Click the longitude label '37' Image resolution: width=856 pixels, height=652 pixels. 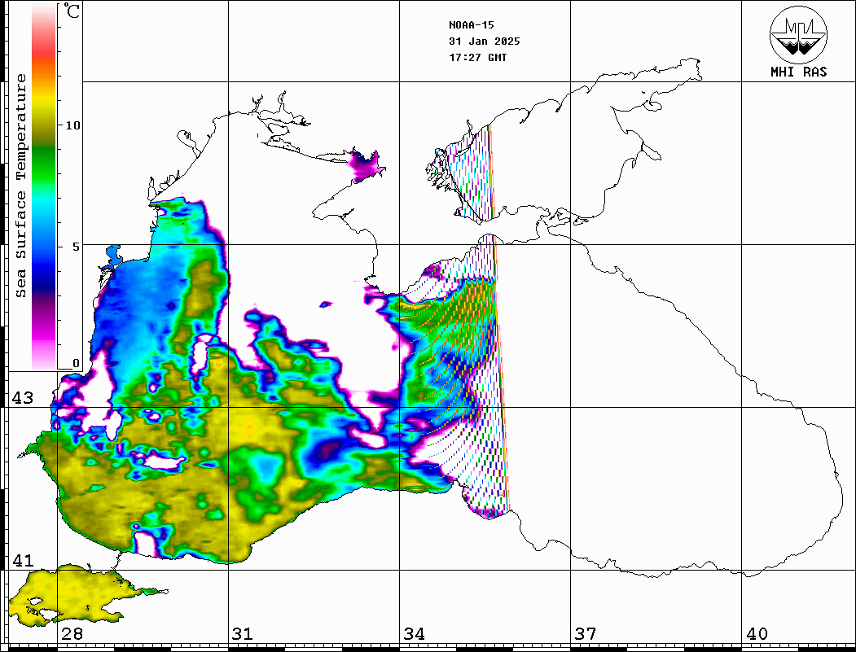coord(586,633)
